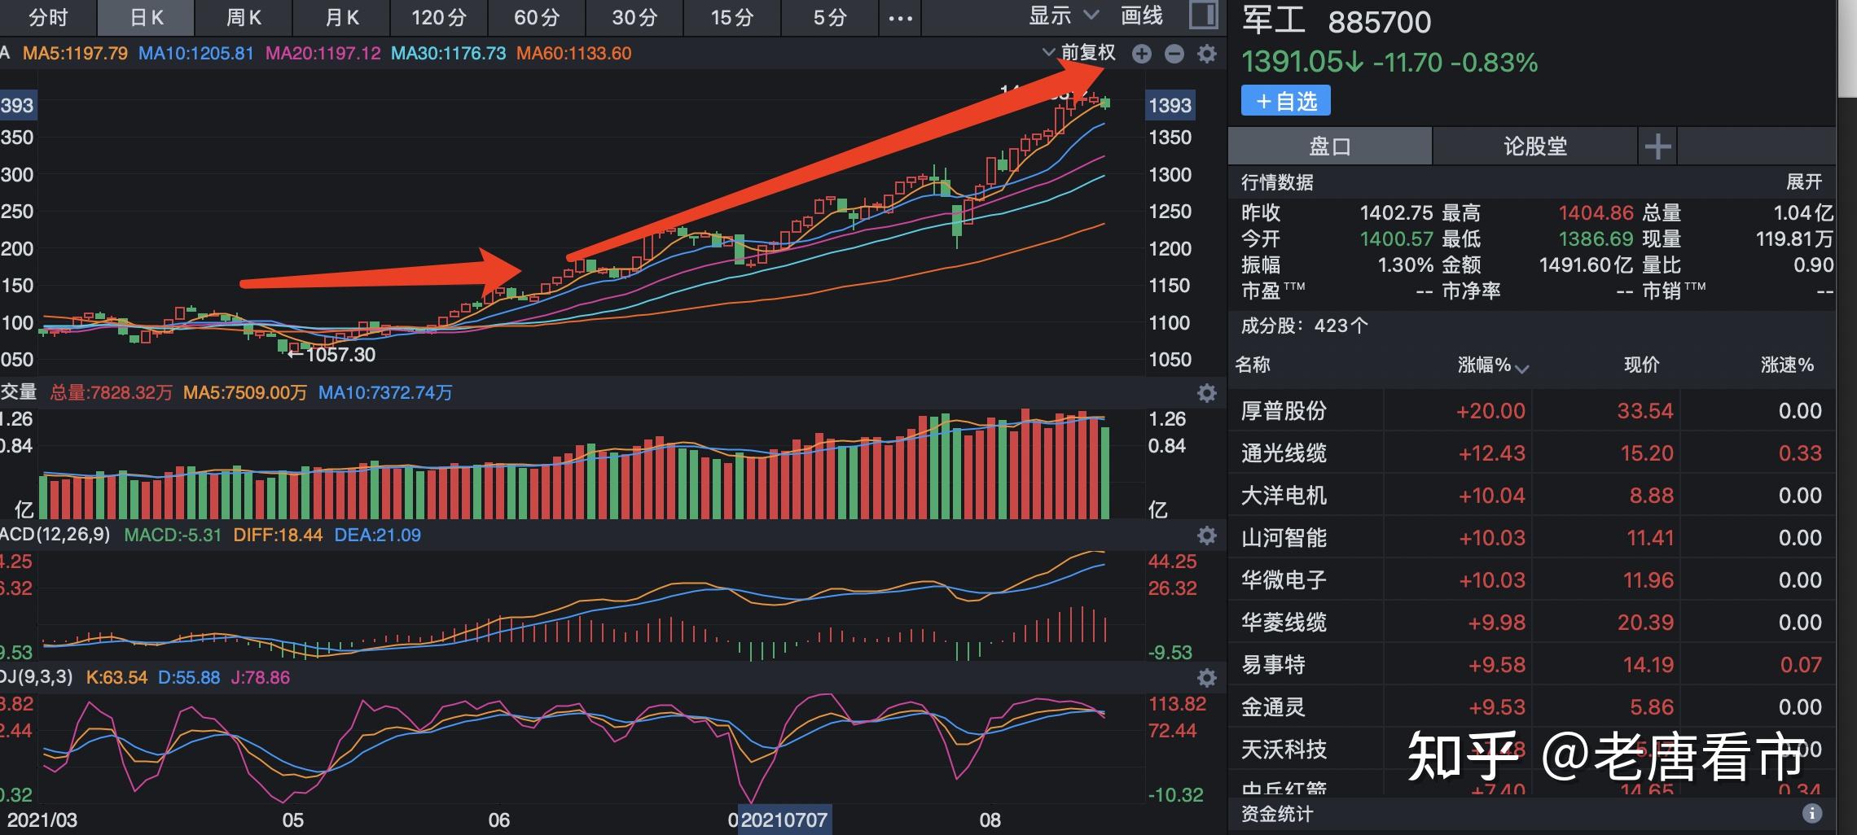This screenshot has width=1857, height=835.
Task: Open 金通灵 stock row
Action: point(1532,707)
